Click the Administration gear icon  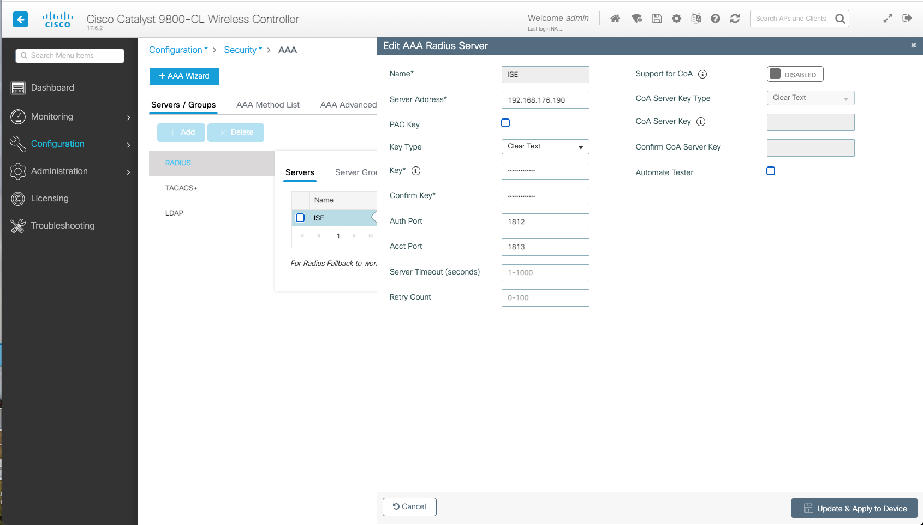[18, 171]
